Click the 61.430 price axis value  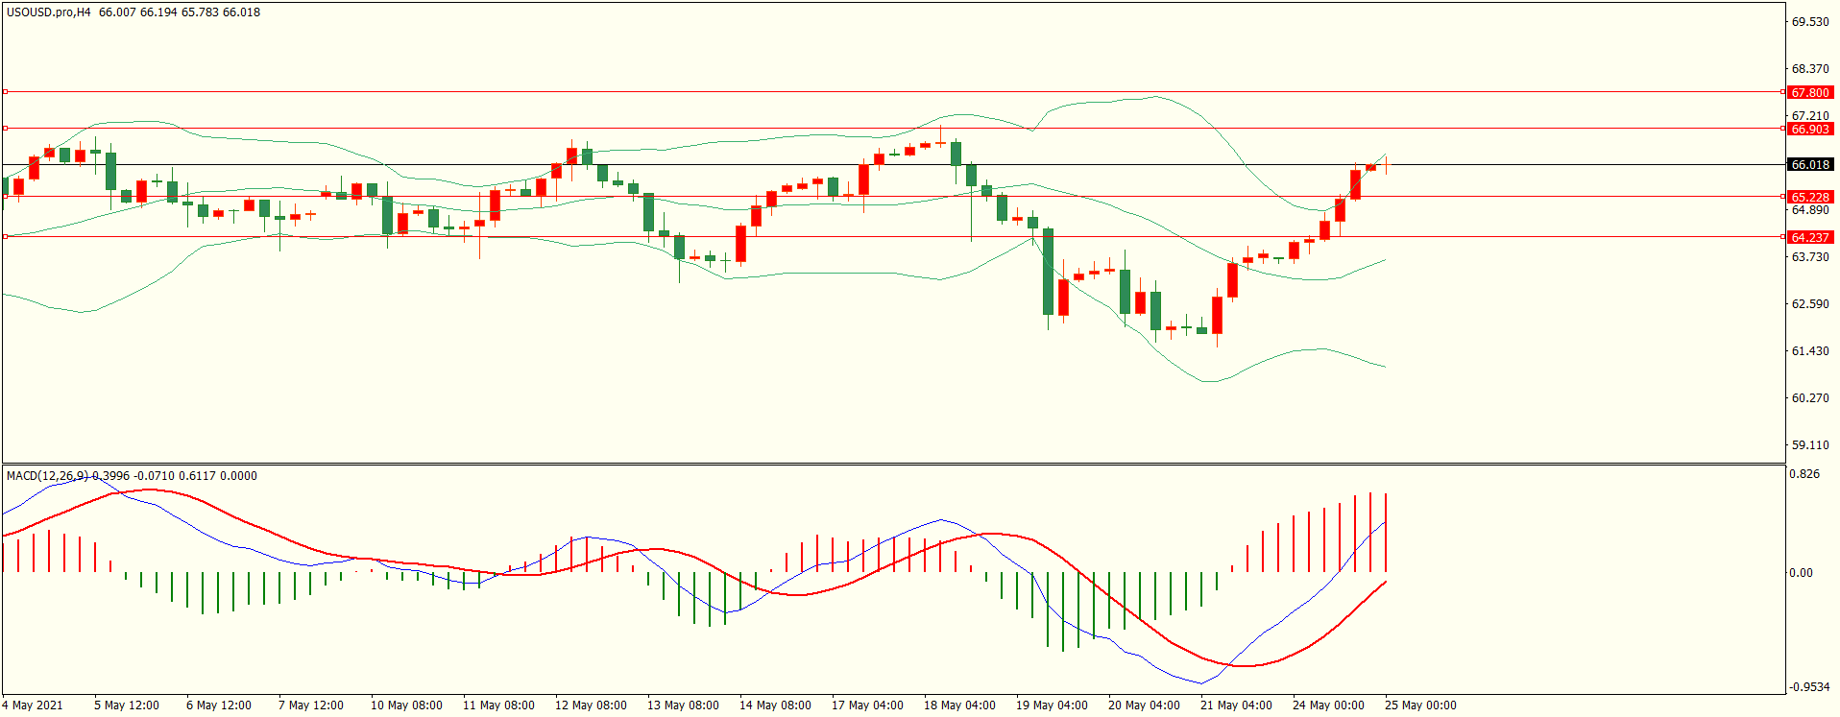click(1810, 351)
